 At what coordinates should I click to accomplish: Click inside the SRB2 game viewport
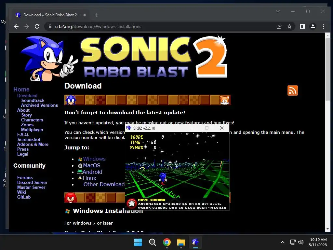coord(177,171)
